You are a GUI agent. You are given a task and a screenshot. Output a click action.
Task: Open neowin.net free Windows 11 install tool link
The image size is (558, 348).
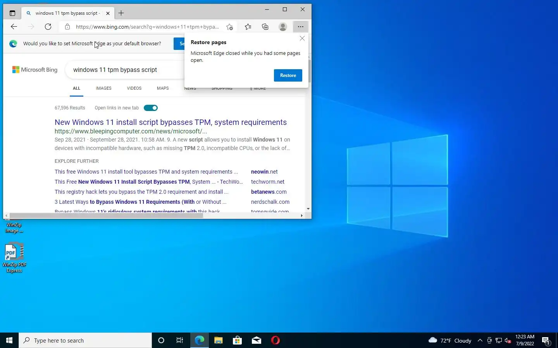click(146, 172)
